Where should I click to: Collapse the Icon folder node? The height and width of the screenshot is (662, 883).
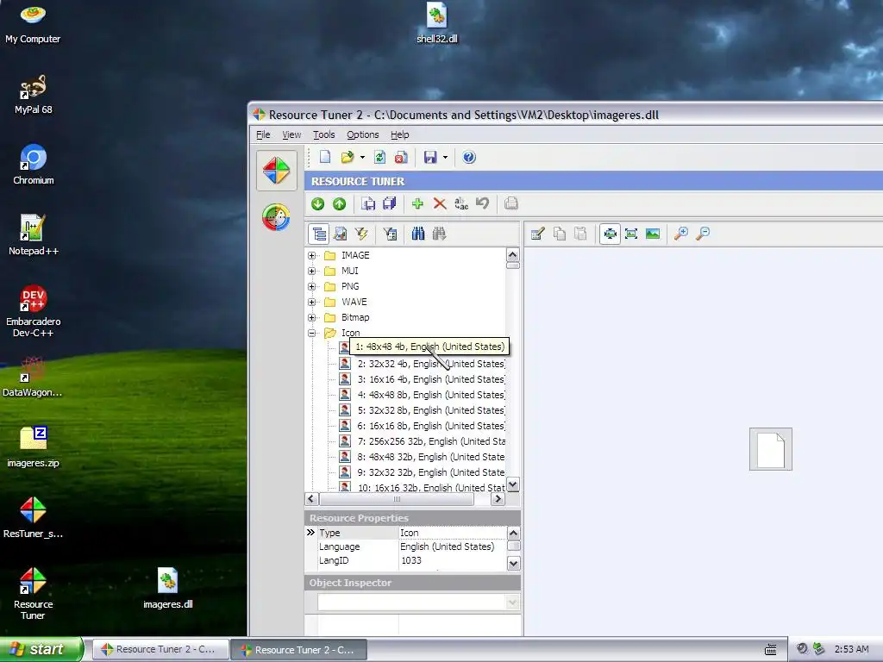click(x=311, y=334)
